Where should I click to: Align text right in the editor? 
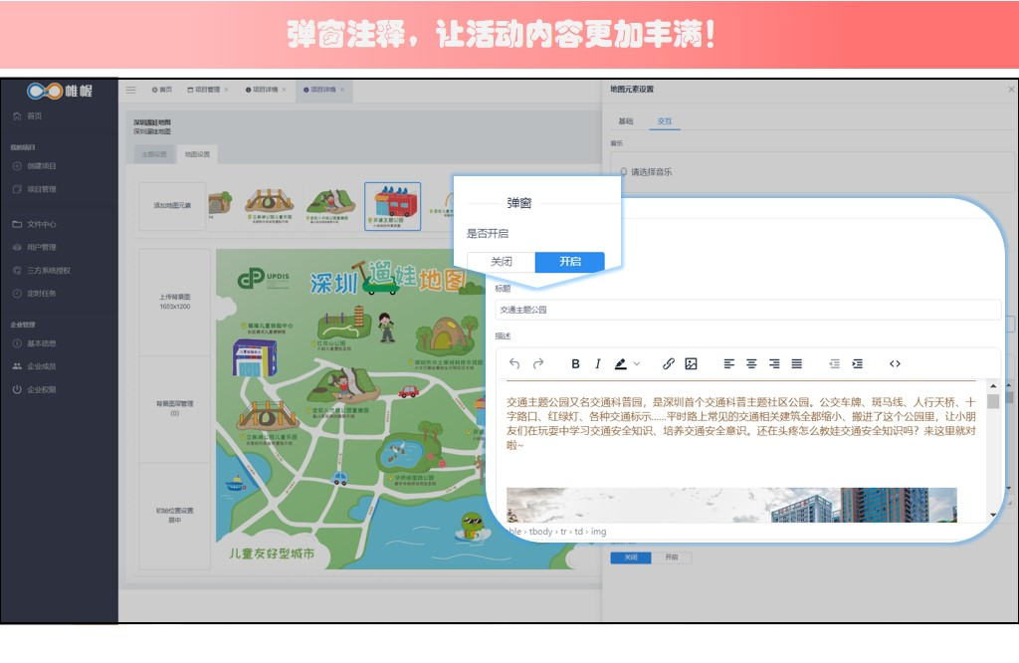(774, 364)
